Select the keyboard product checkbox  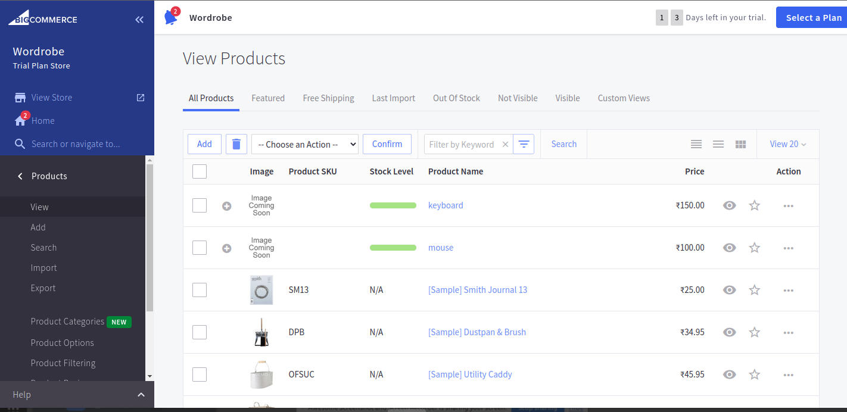pos(200,205)
